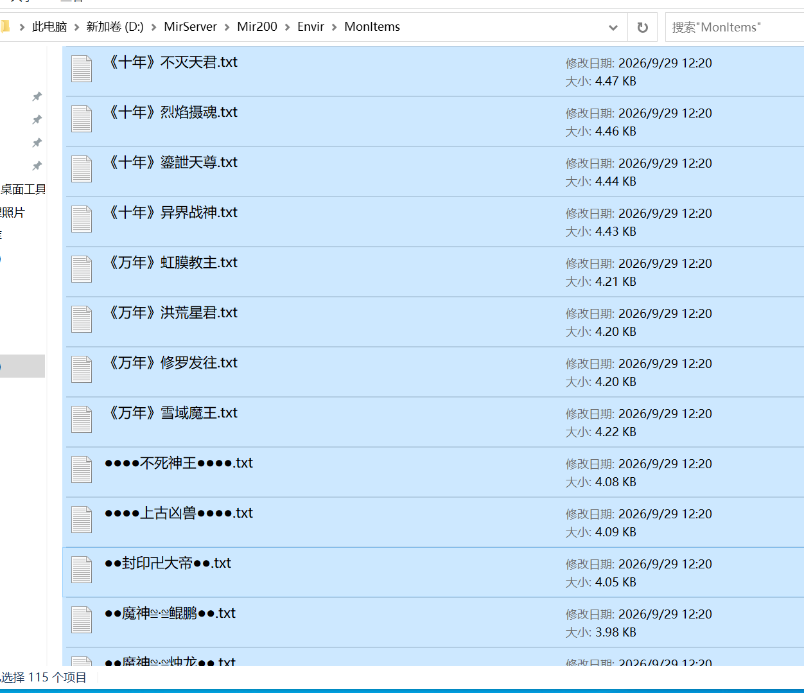Click file name ●●封印卍大帝●●.txt
This screenshot has width=804, height=693.
click(168, 563)
